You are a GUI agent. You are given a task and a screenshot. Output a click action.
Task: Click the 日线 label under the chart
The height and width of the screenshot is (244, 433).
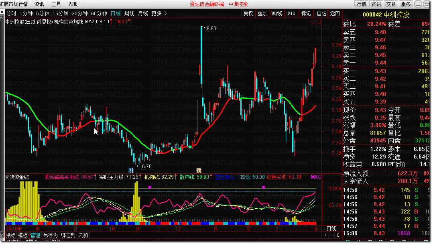331,228
